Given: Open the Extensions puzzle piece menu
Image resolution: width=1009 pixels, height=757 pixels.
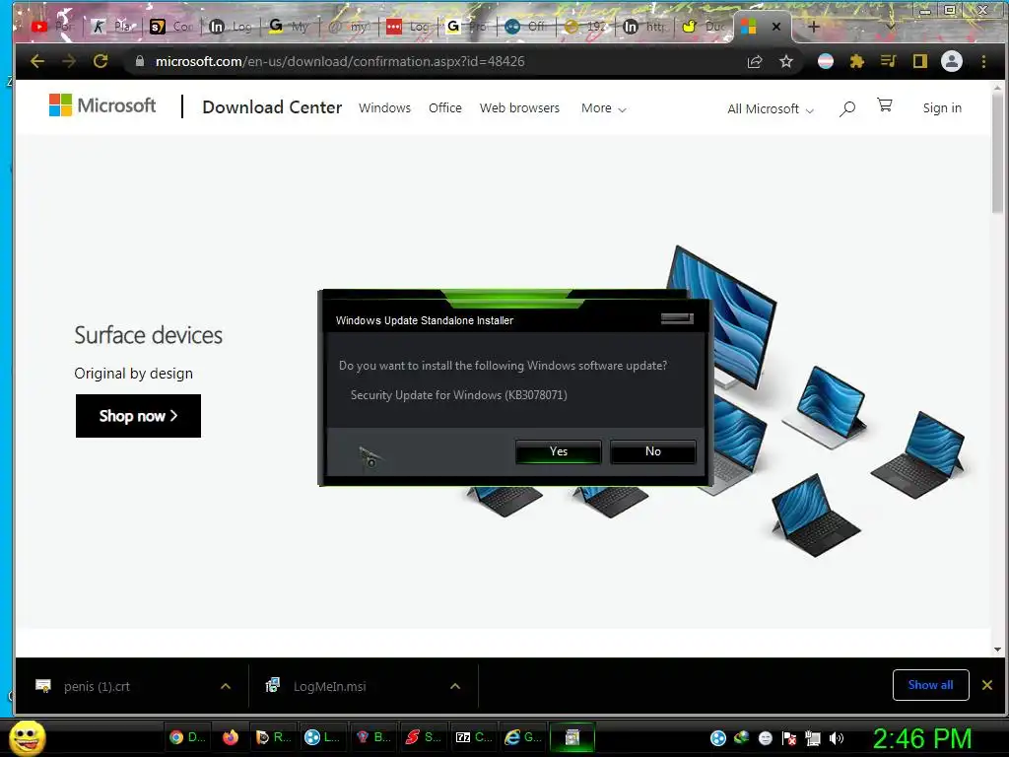Looking at the screenshot, I should (857, 61).
